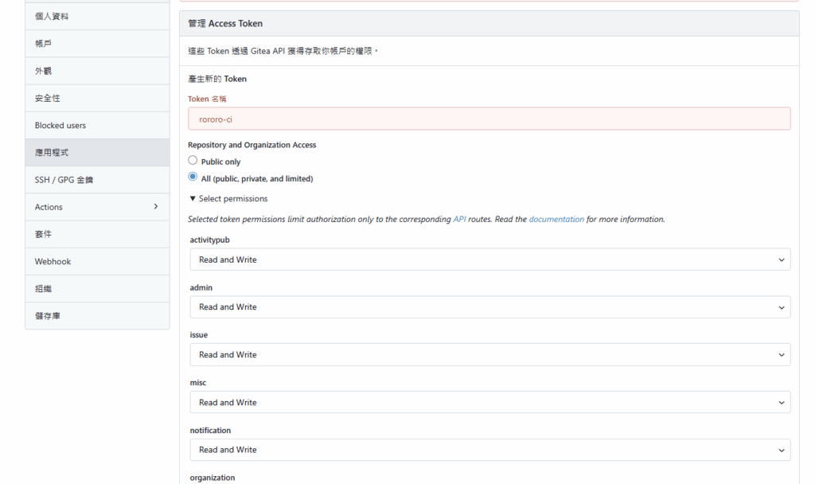815x484 pixels.
Task: Open 外觀 settings in sidebar
Action: pos(97,71)
